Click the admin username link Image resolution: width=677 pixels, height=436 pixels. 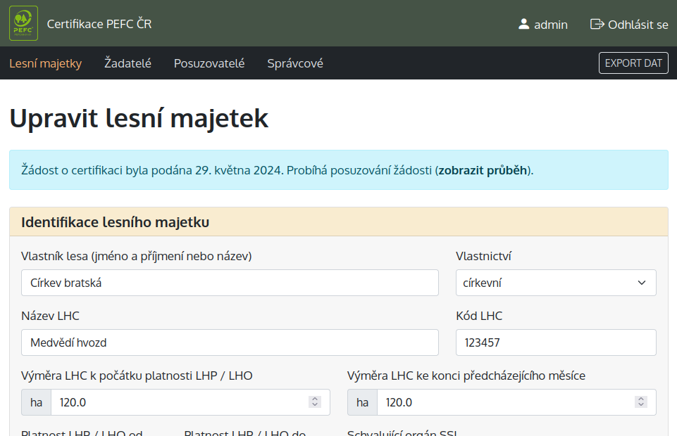(550, 25)
